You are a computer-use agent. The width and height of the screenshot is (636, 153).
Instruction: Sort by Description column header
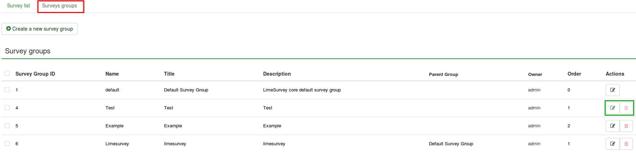(277, 74)
